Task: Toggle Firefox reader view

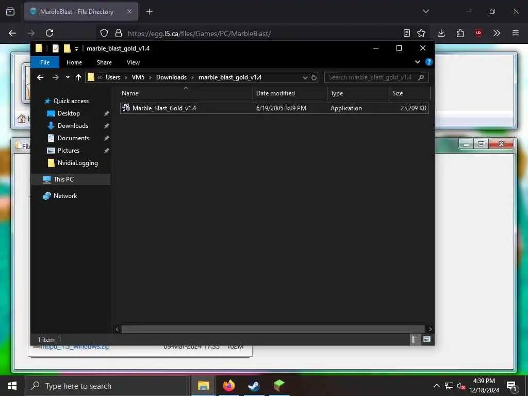Action: [x=407, y=33]
